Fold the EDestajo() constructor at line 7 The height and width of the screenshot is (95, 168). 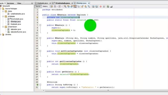click(40, 25)
